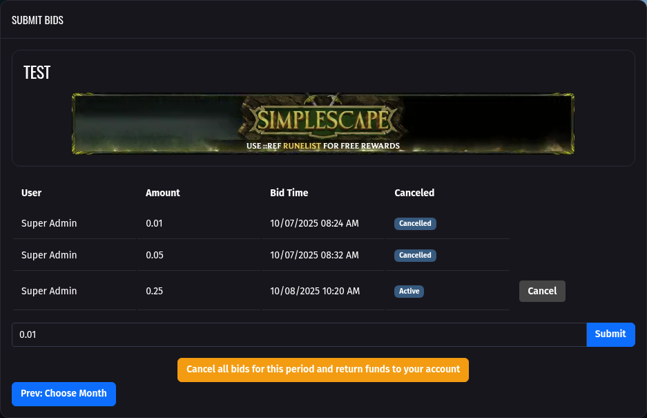Click the 0.25 amount in the third row
Viewport: 647px width, 418px height.
[154, 291]
